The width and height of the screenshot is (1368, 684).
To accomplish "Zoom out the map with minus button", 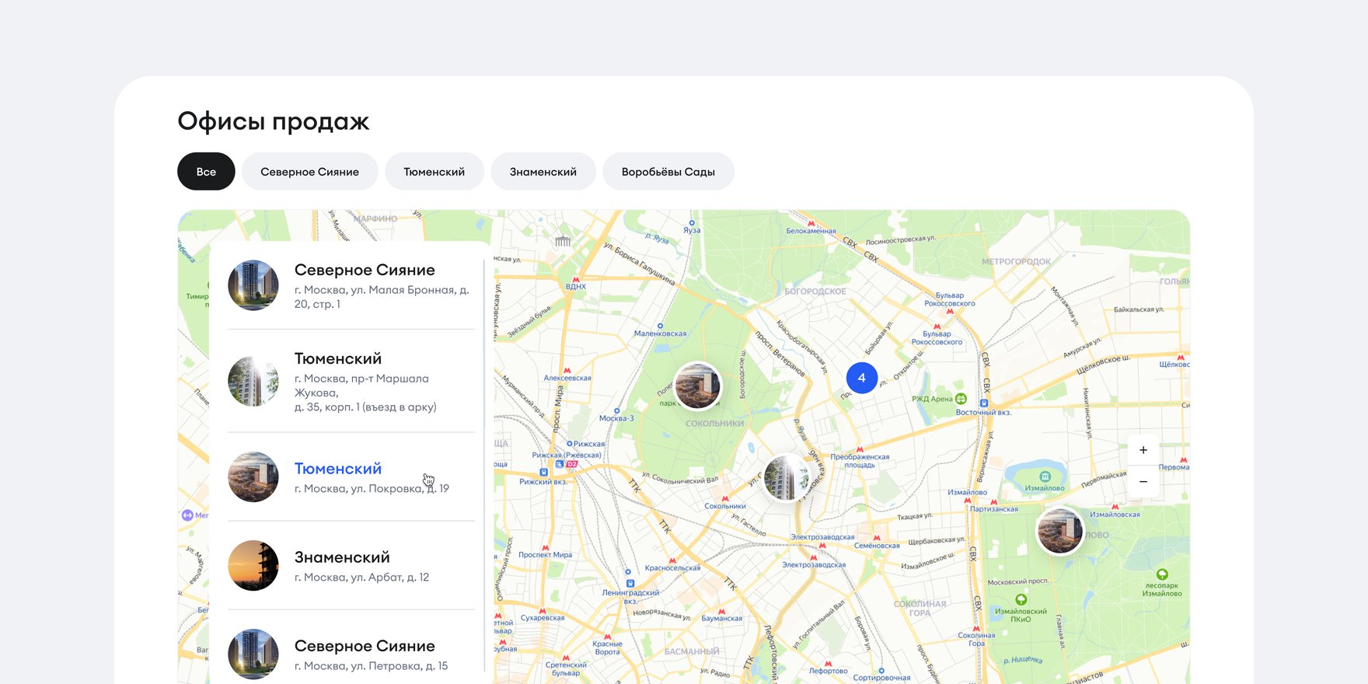I will pyautogui.click(x=1143, y=482).
